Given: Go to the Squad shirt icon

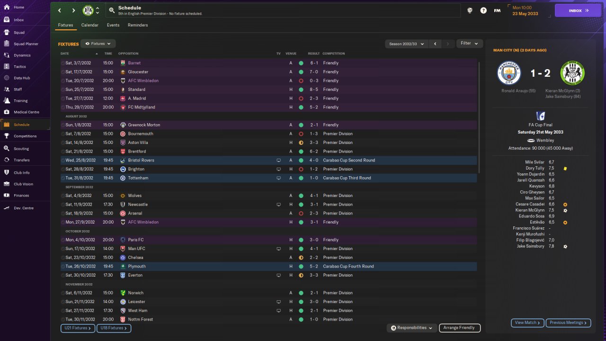Looking at the screenshot, I should pyautogui.click(x=7, y=33).
